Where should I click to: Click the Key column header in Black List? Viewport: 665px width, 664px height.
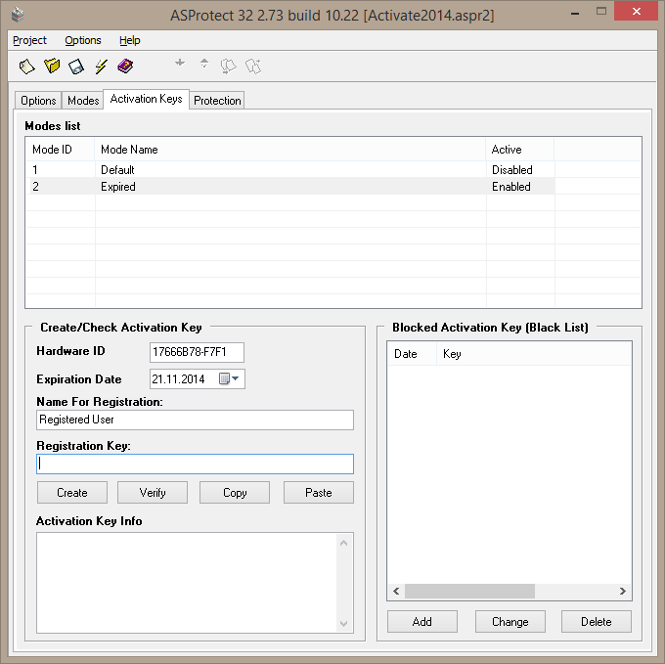pyautogui.click(x=534, y=354)
